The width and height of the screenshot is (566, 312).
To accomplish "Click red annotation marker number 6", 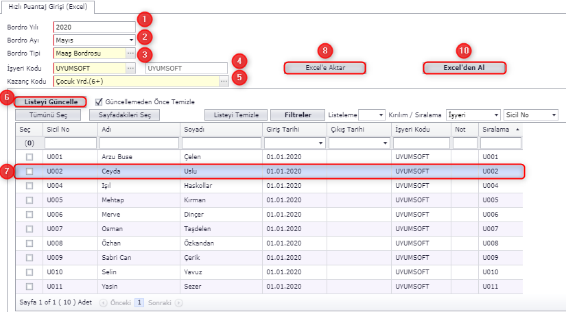I will [8, 97].
